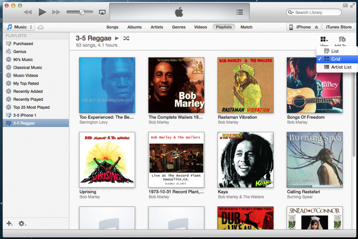Open the Music library dropdown
Viewport: 358px width, 239px height.
click(x=20, y=27)
